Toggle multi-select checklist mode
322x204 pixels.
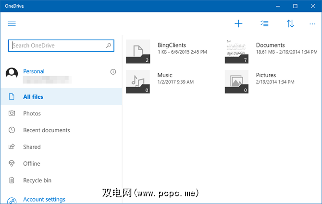[x=264, y=23]
